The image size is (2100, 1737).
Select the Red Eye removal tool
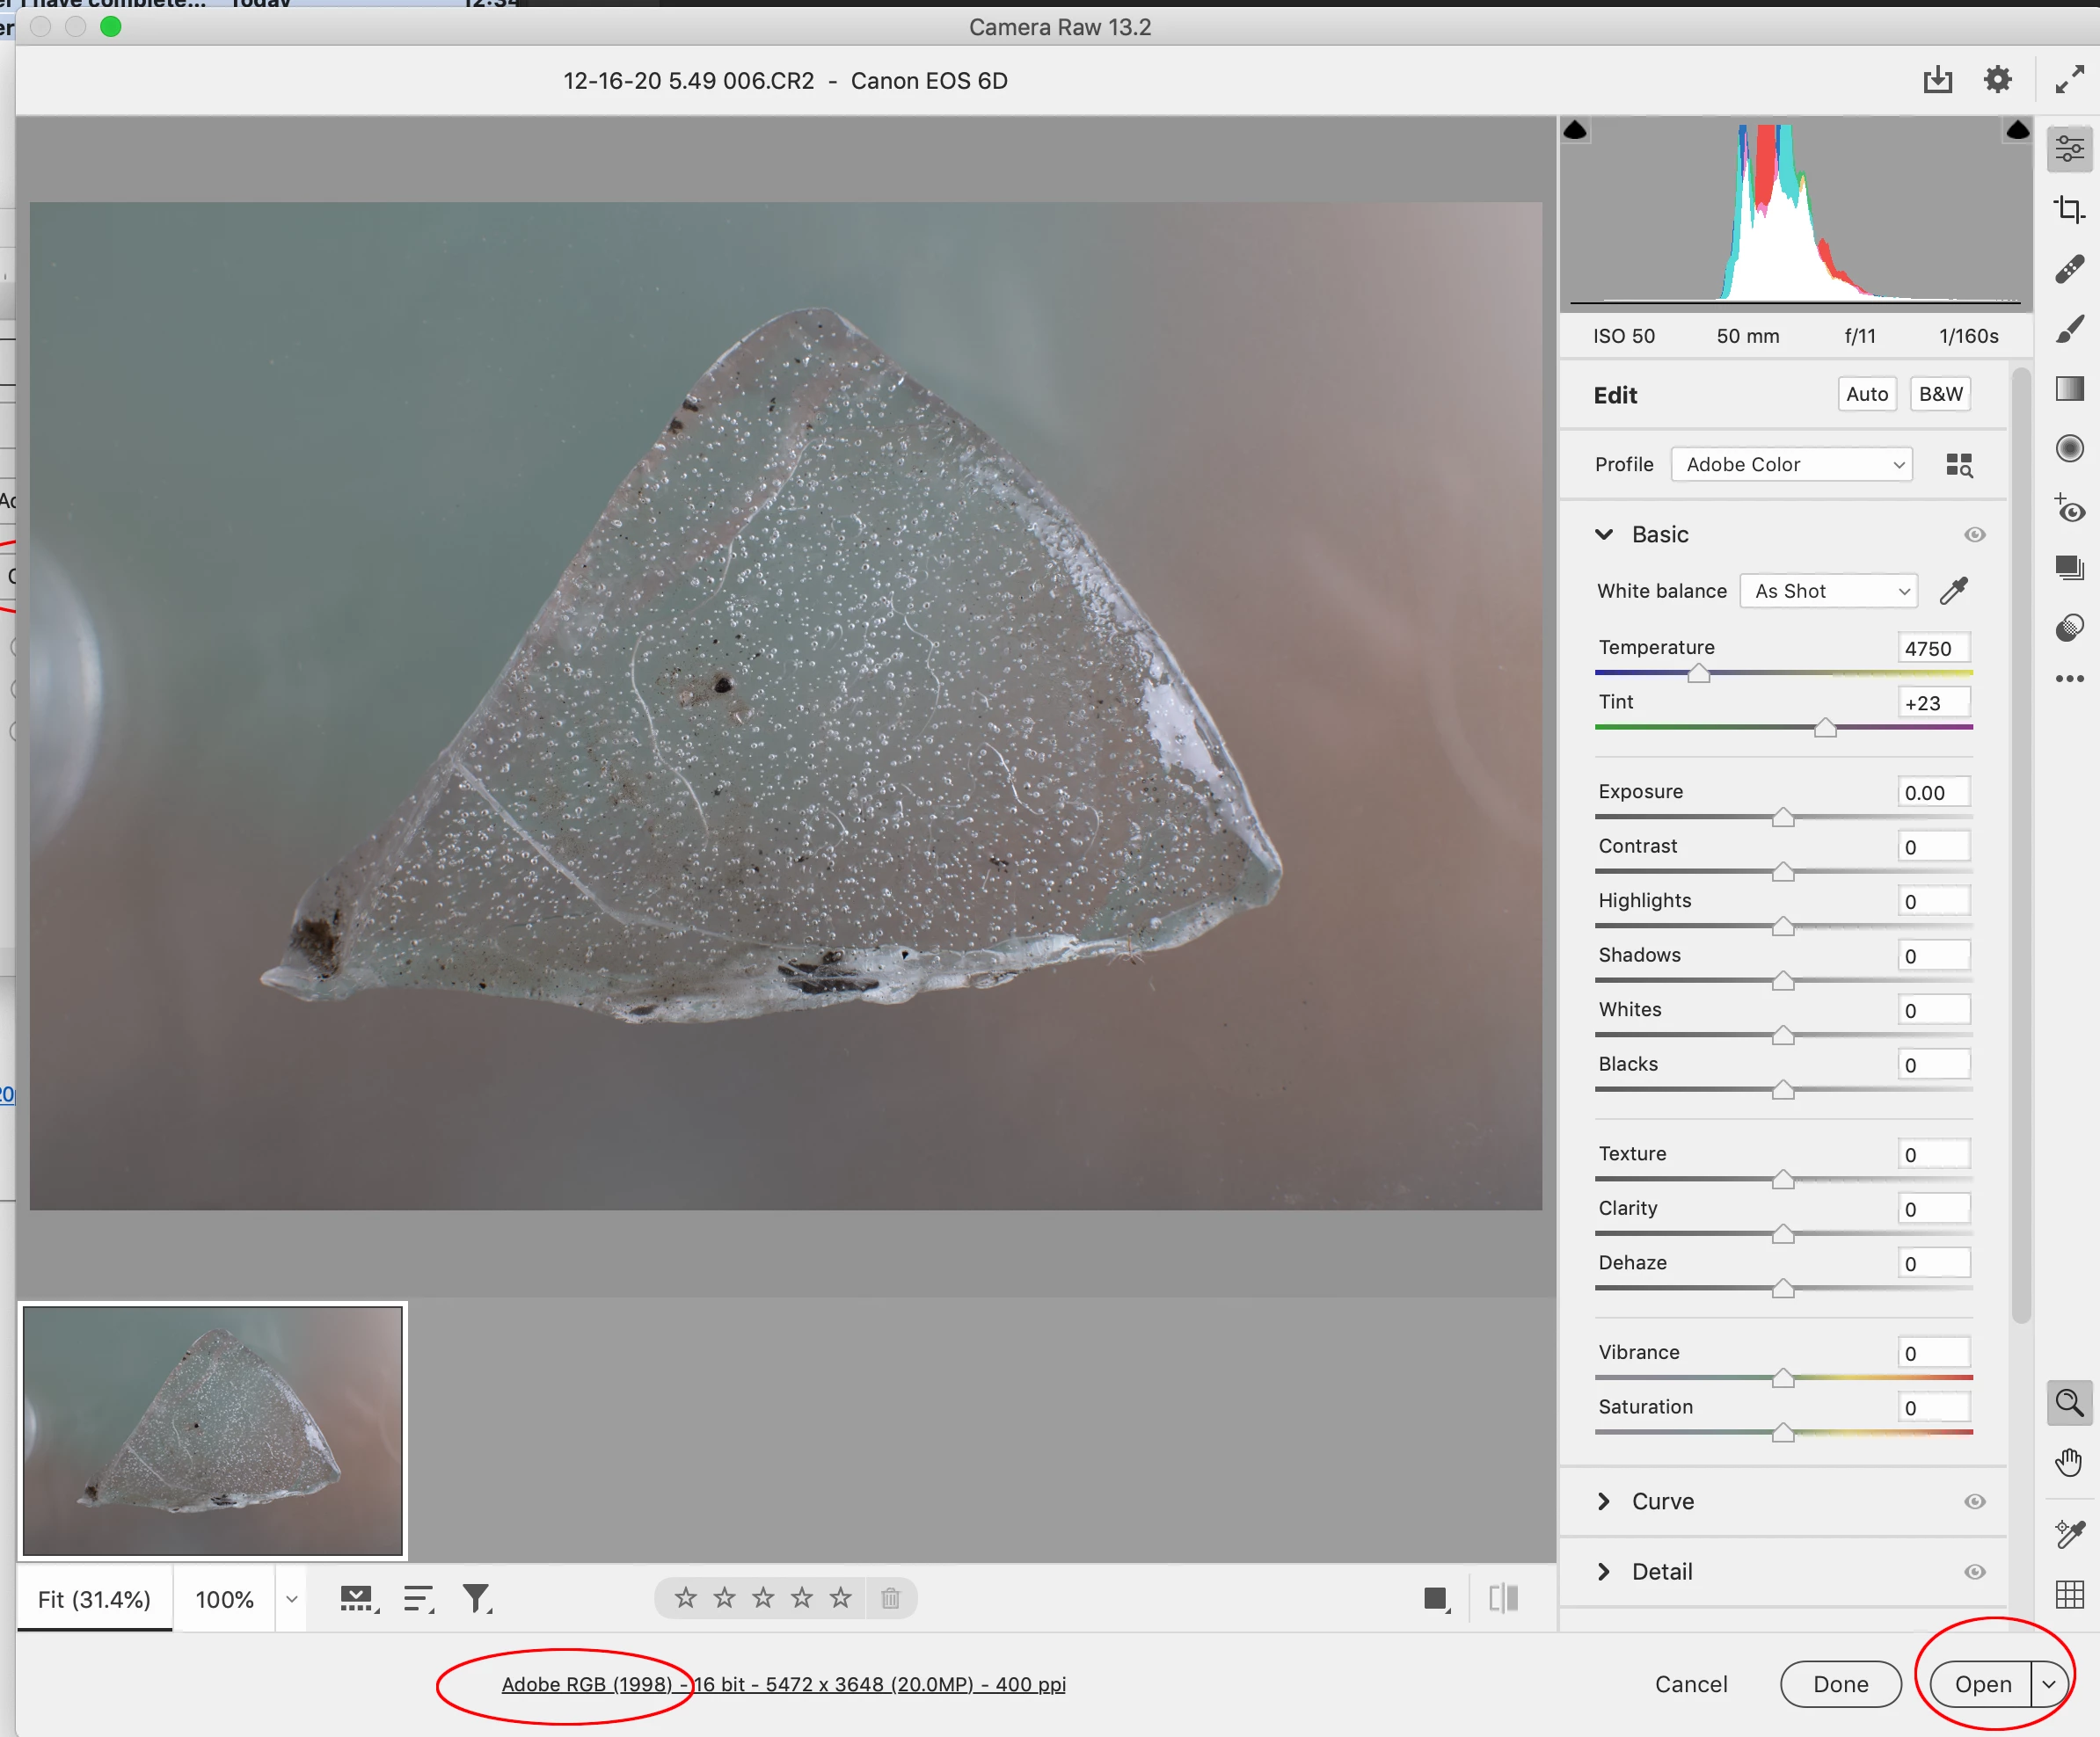coord(2068,509)
